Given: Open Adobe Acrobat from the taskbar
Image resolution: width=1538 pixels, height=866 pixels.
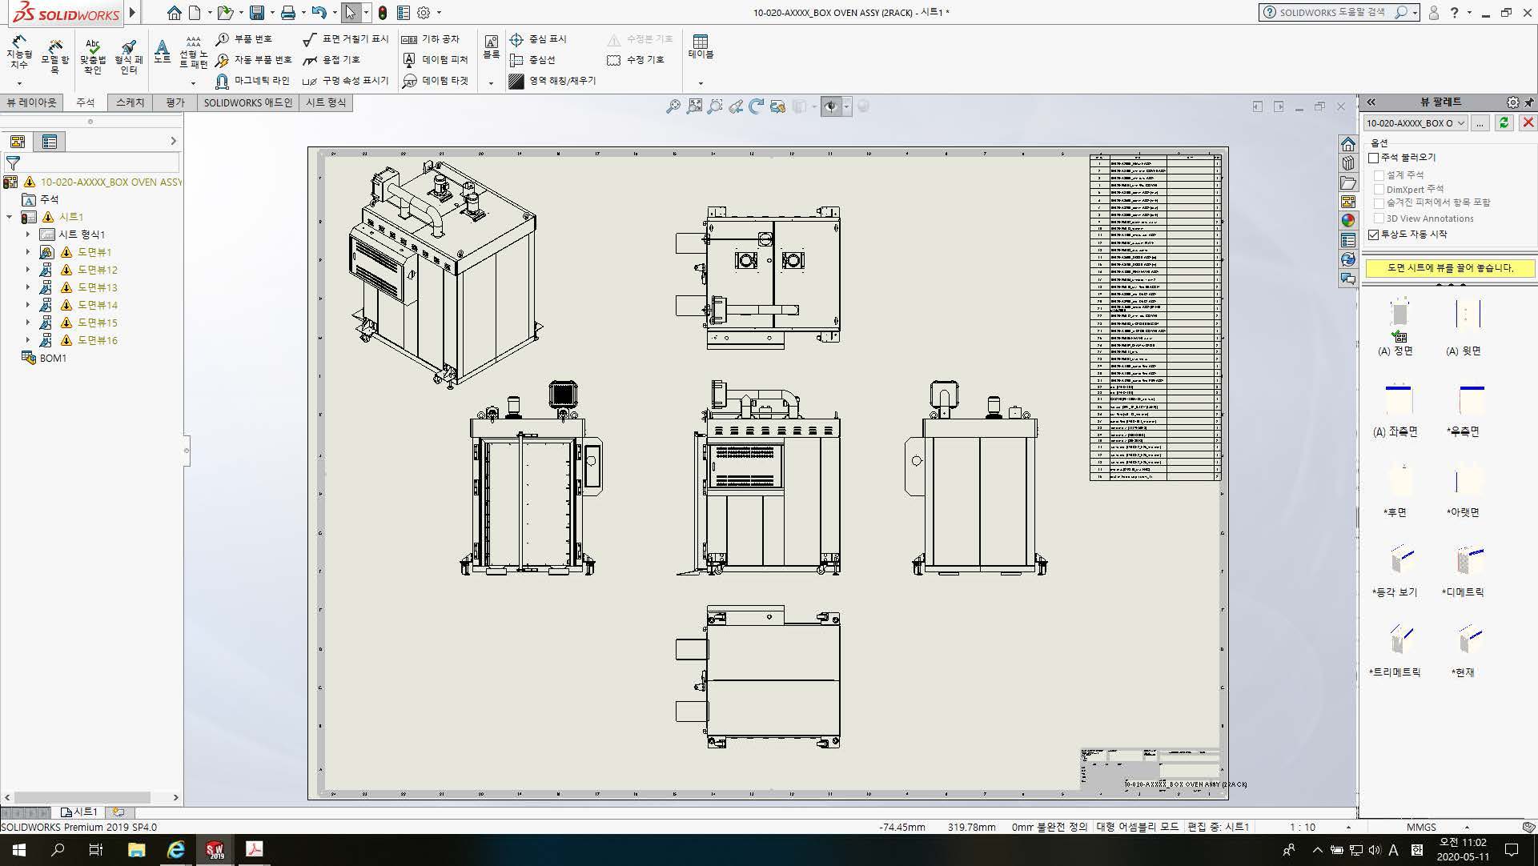Looking at the screenshot, I should [254, 849].
